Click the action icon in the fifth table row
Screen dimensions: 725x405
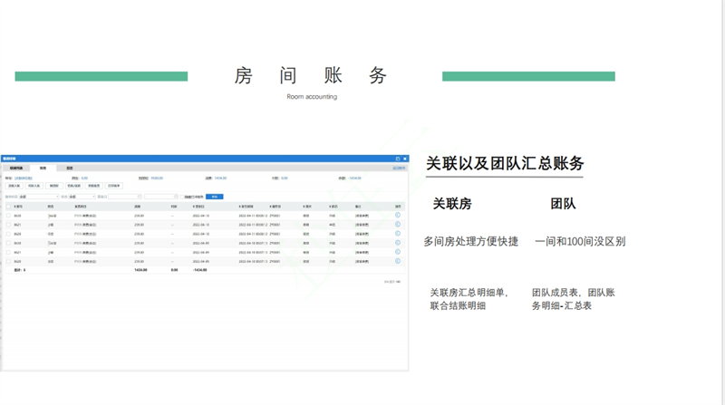(398, 252)
